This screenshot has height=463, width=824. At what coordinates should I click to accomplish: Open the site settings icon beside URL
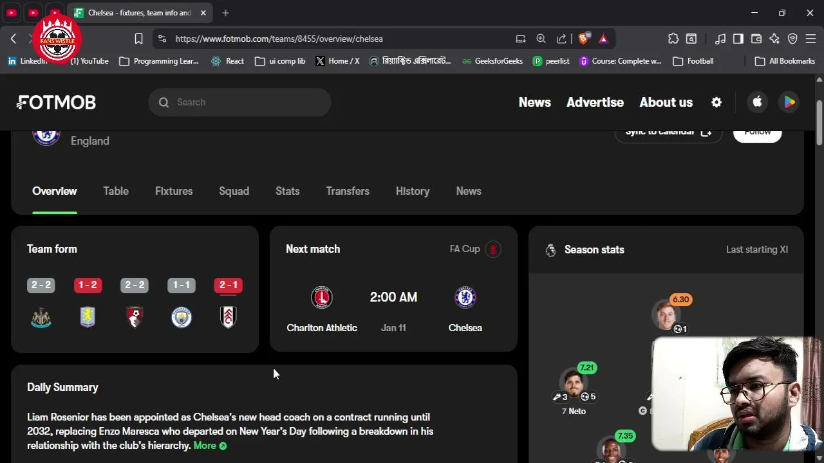[162, 39]
